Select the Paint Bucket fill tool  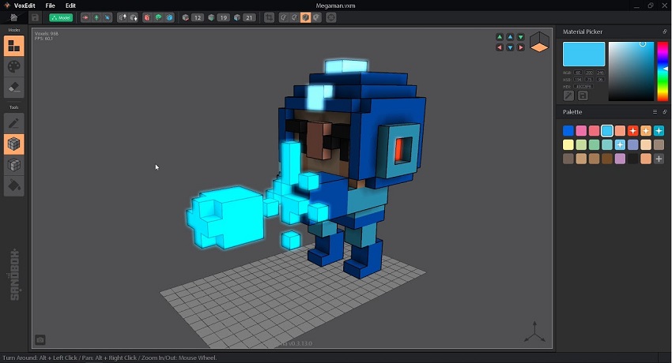[x=13, y=186]
